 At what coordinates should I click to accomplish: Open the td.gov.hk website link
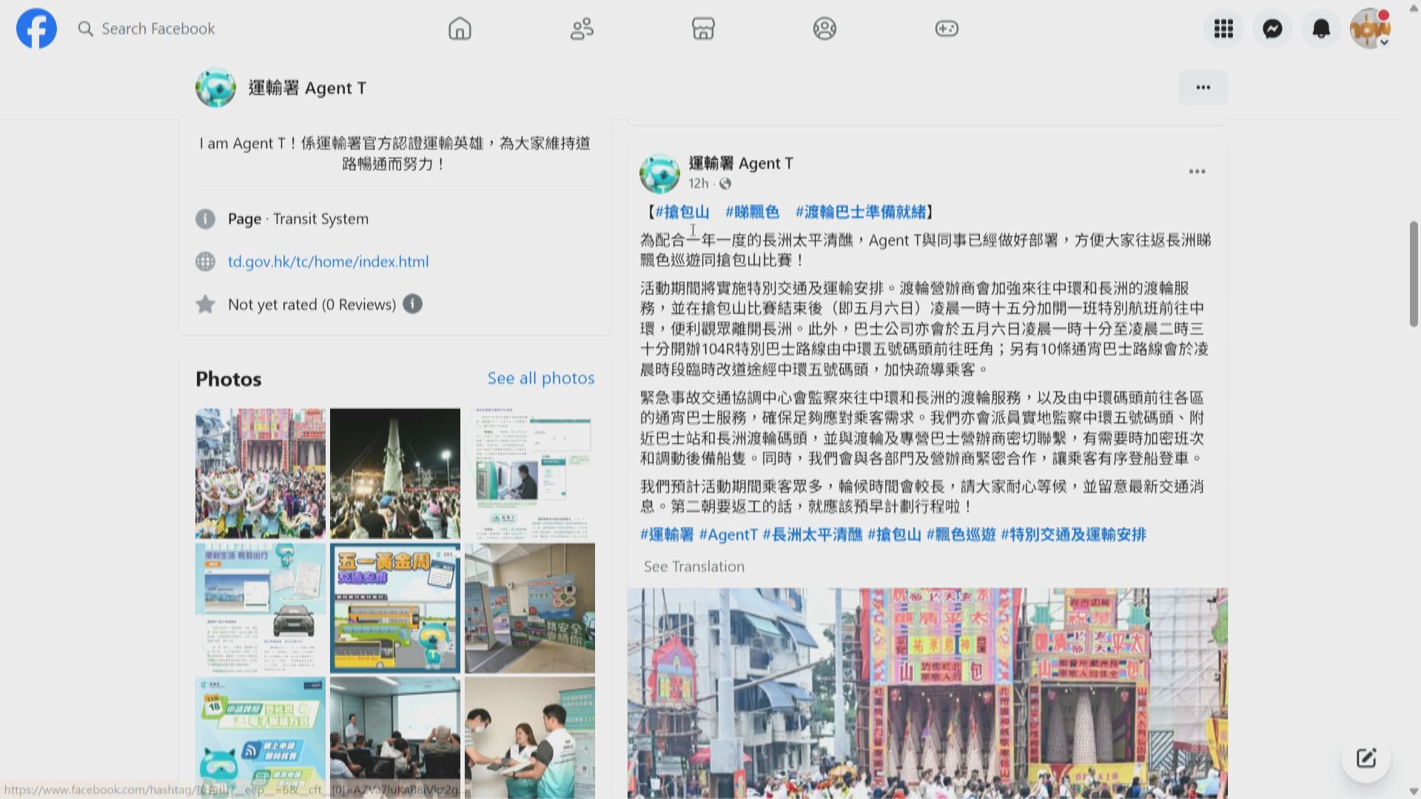tap(328, 262)
